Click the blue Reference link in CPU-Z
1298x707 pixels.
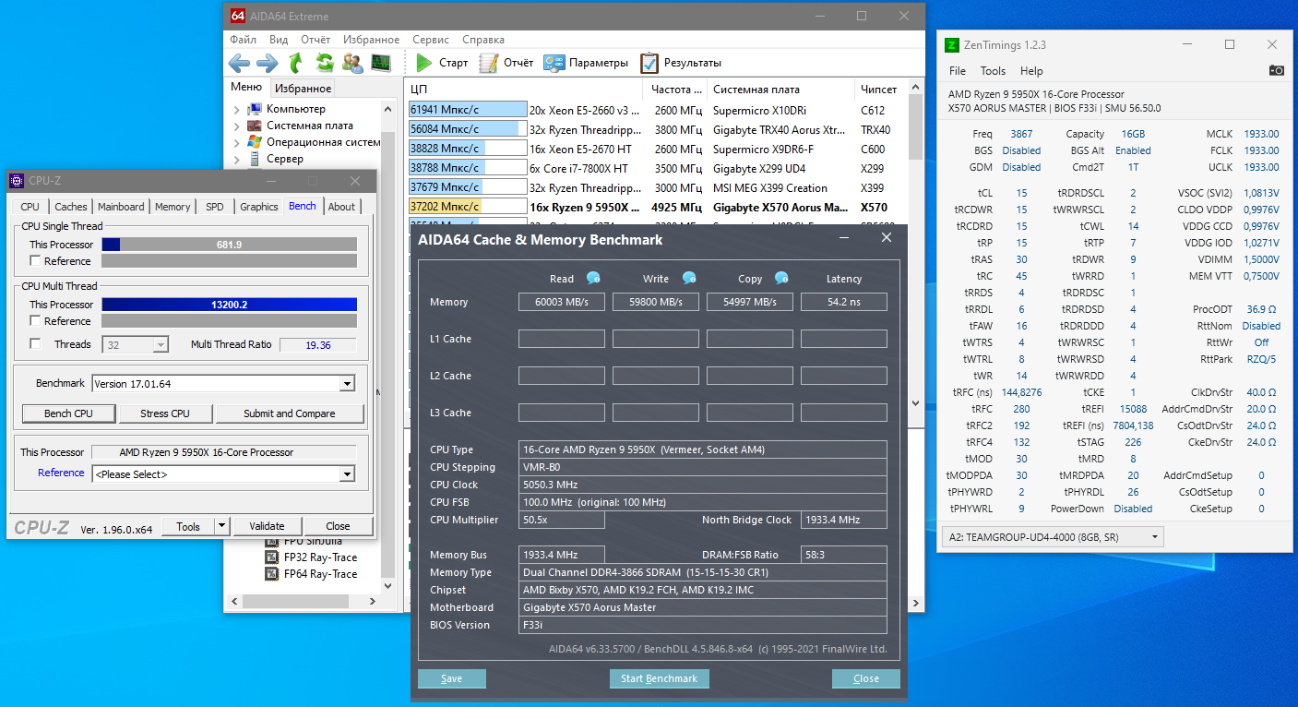pos(61,473)
